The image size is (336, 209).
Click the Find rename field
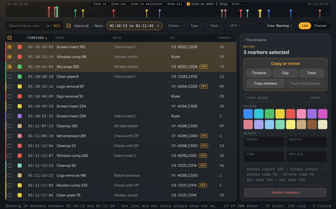click(264, 157)
